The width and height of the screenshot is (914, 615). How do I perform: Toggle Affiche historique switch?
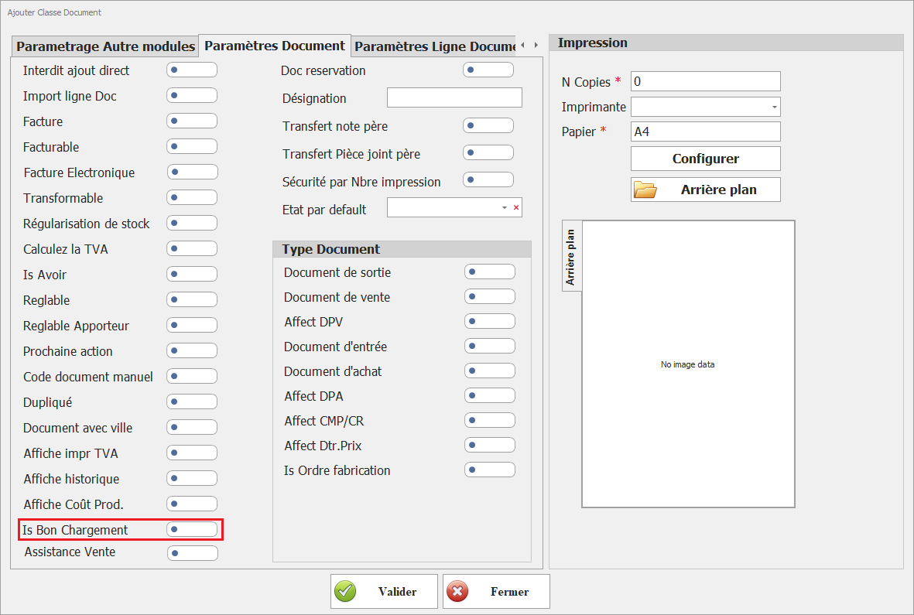[x=192, y=479]
